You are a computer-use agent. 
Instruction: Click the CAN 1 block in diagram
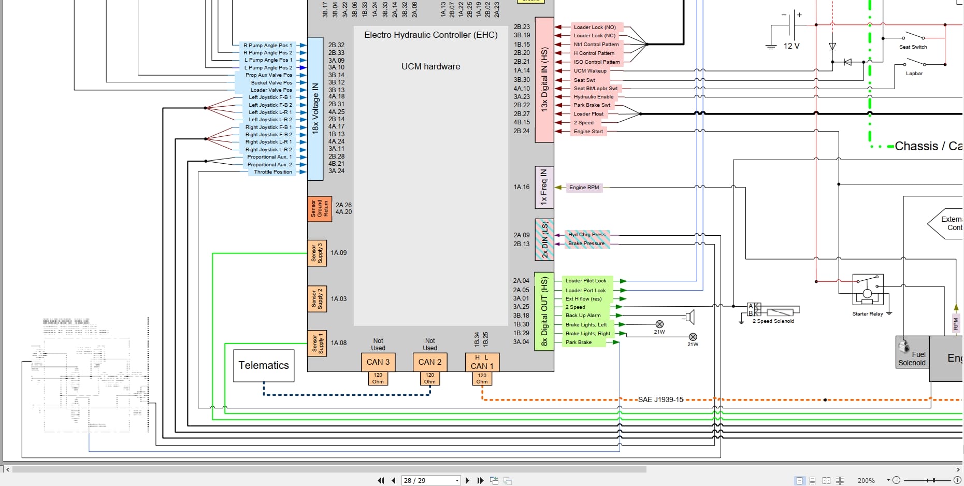click(x=482, y=362)
